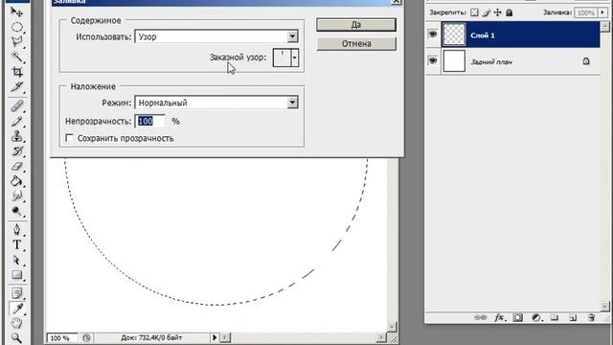Select the Rectangle shape tool
This screenshot has height=345, width=613.
(16, 275)
